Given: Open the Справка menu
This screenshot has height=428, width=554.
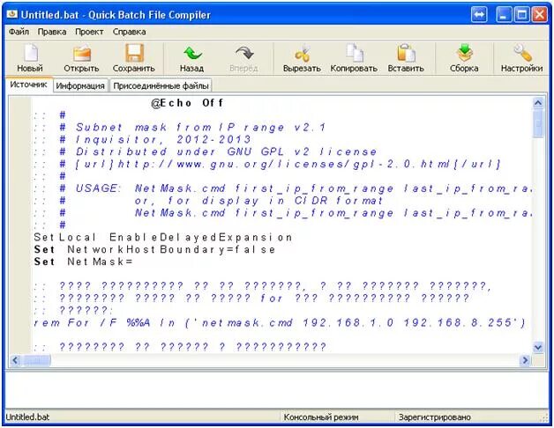Looking at the screenshot, I should click(x=130, y=32).
